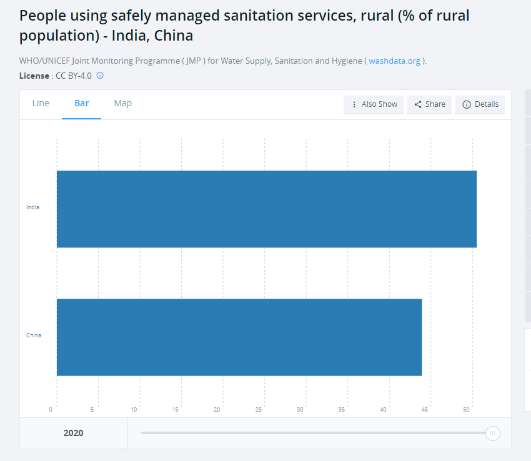Image resolution: width=531 pixels, height=461 pixels.
Task: Open the Also Show options menu
Action: click(374, 105)
